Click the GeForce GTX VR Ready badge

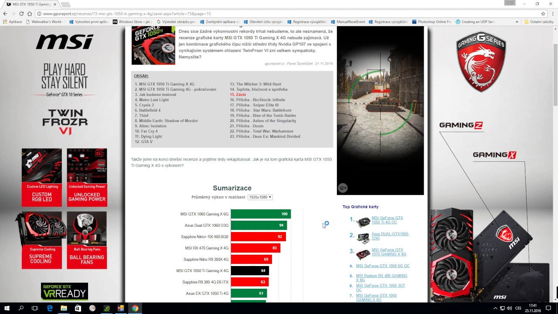[65, 292]
